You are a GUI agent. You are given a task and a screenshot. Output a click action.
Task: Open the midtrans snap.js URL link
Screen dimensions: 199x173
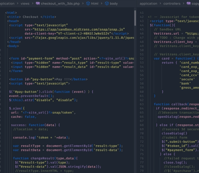click(x=79, y=29)
